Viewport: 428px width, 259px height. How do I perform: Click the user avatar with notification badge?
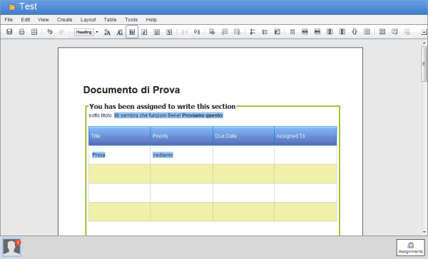11,248
